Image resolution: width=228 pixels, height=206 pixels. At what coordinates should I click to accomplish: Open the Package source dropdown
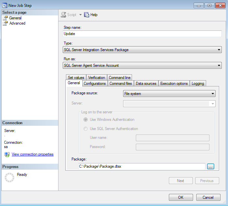[x=169, y=94]
